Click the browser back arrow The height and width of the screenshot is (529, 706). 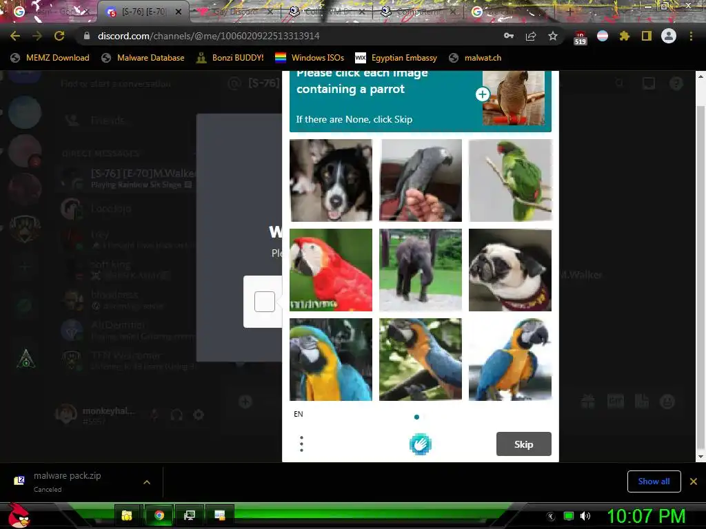[x=15, y=36]
